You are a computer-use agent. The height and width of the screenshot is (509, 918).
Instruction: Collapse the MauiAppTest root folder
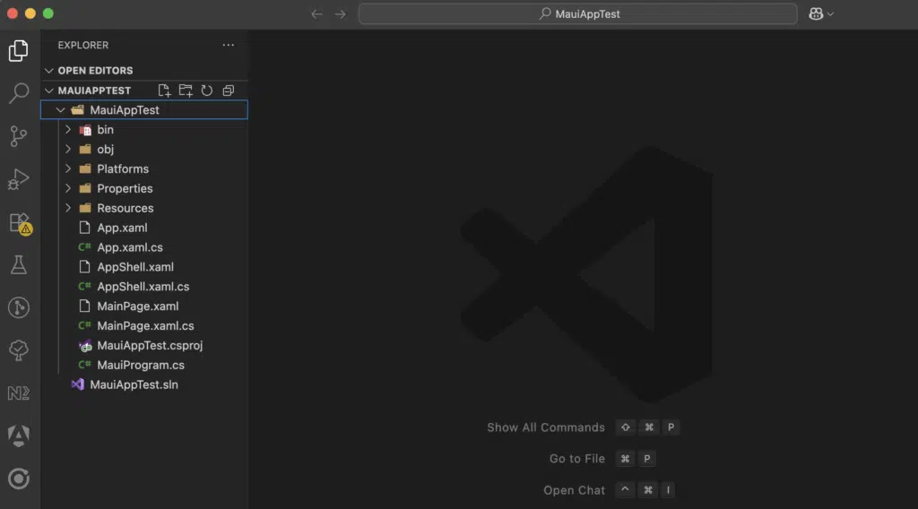pyautogui.click(x=60, y=110)
